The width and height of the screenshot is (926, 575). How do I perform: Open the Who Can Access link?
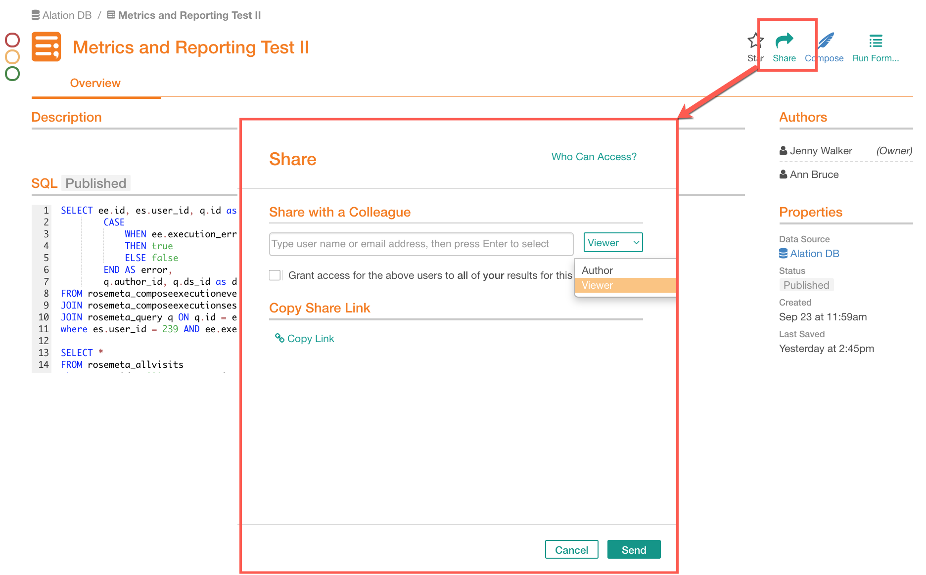pos(594,157)
